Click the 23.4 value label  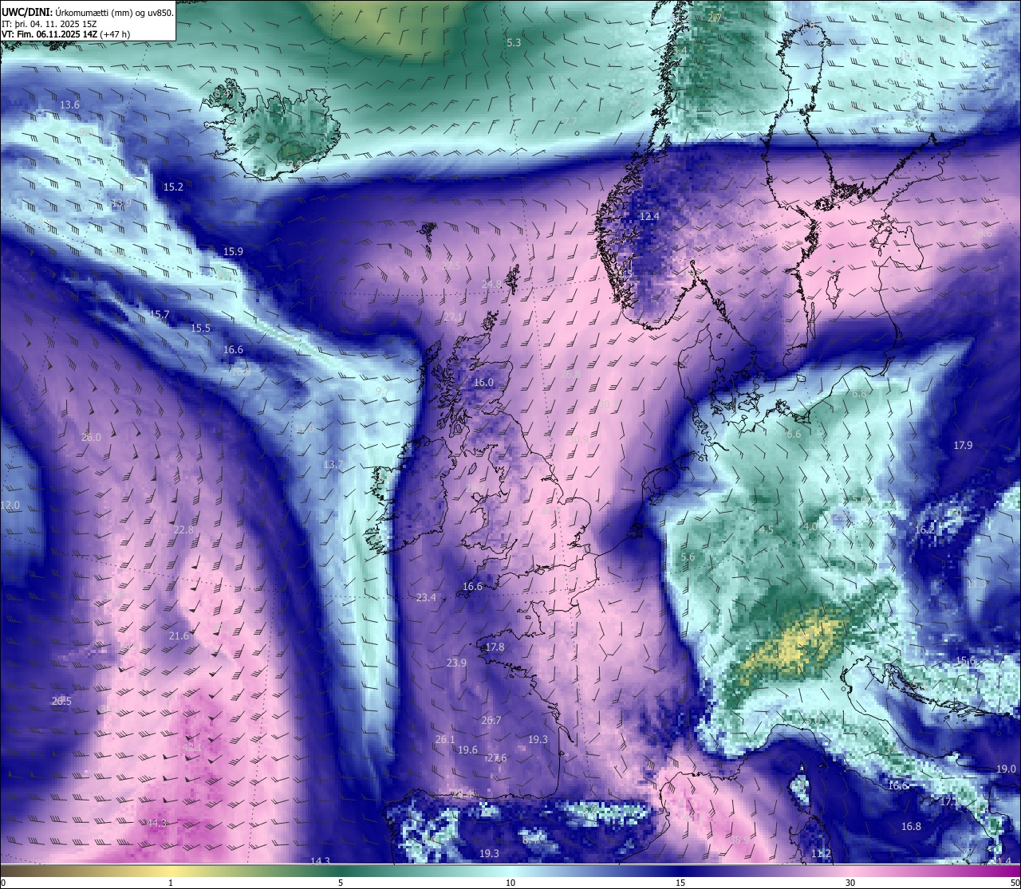(426, 598)
